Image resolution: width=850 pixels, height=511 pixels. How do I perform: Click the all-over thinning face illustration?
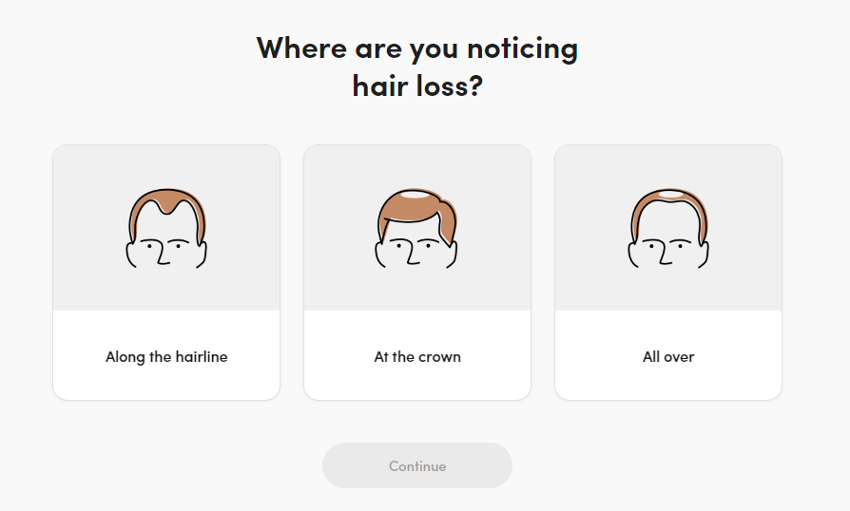pyautogui.click(x=668, y=229)
